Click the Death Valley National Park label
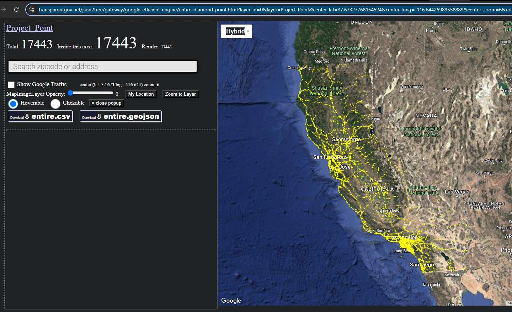Viewport: 512px width, 312px height. click(x=423, y=190)
